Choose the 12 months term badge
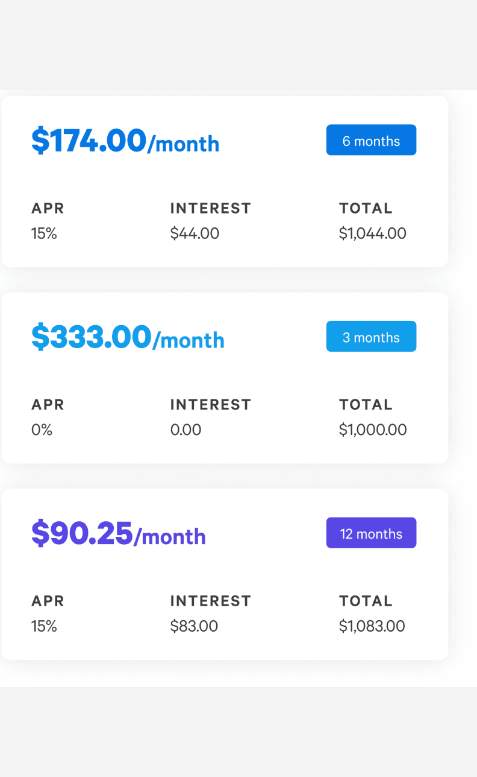477x777 pixels. (371, 533)
